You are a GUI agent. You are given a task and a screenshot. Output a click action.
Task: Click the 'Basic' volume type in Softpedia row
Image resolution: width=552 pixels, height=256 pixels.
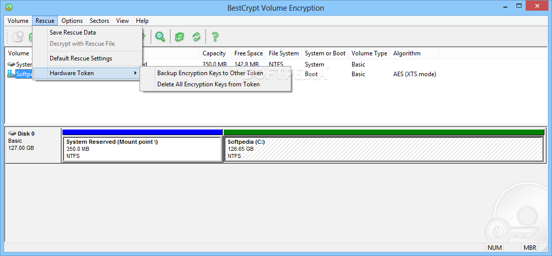point(358,74)
